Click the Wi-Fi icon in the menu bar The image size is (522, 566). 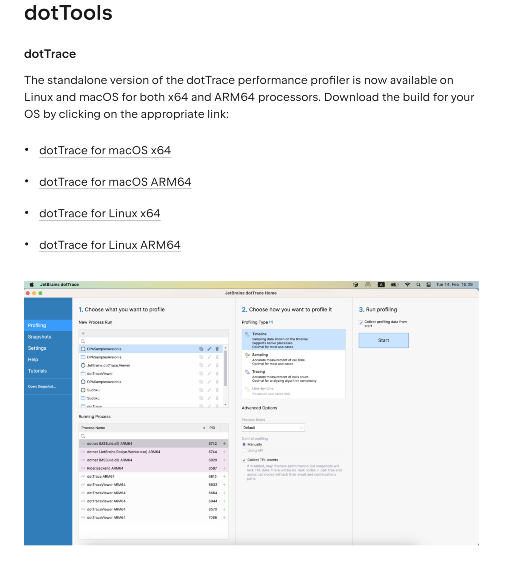coord(407,285)
